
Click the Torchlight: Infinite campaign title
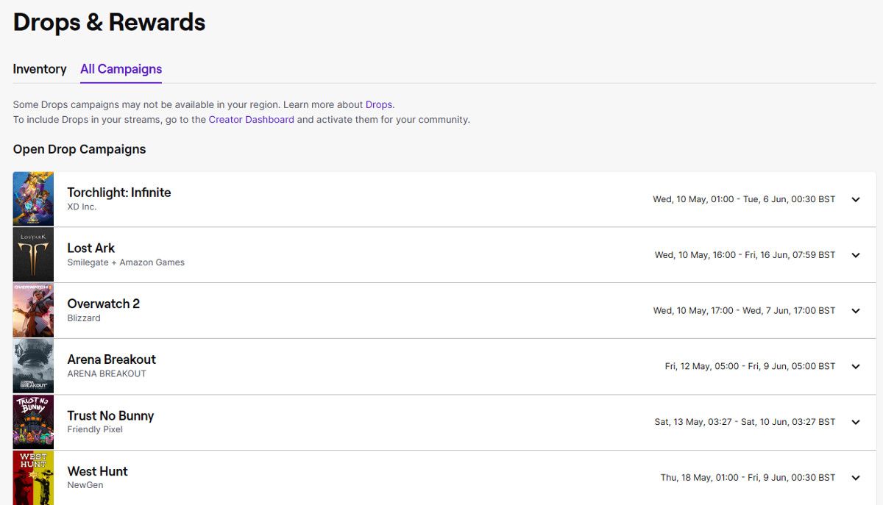coord(119,193)
